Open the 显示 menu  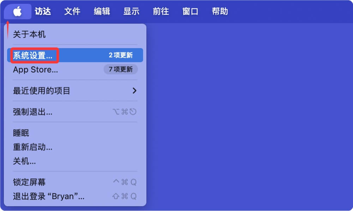(131, 11)
